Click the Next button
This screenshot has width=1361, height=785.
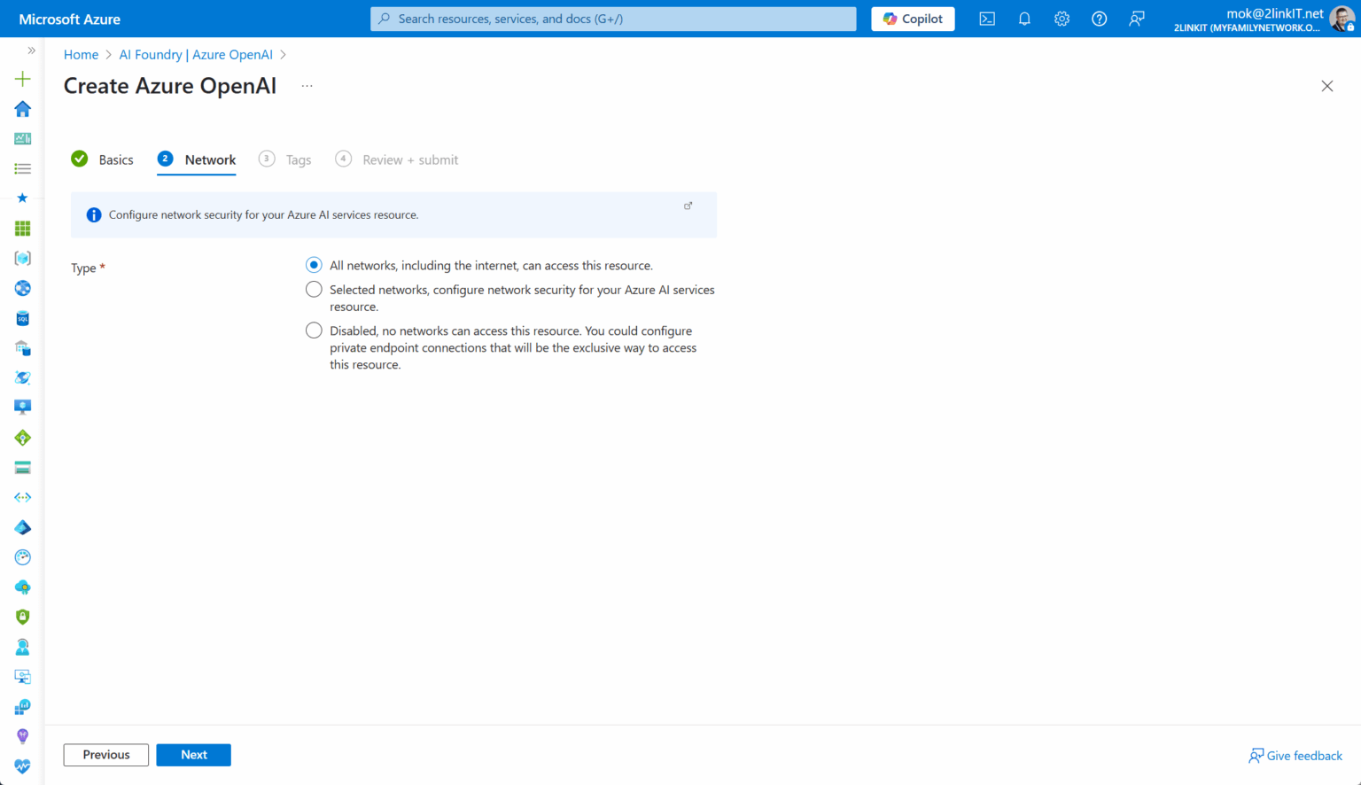tap(193, 754)
